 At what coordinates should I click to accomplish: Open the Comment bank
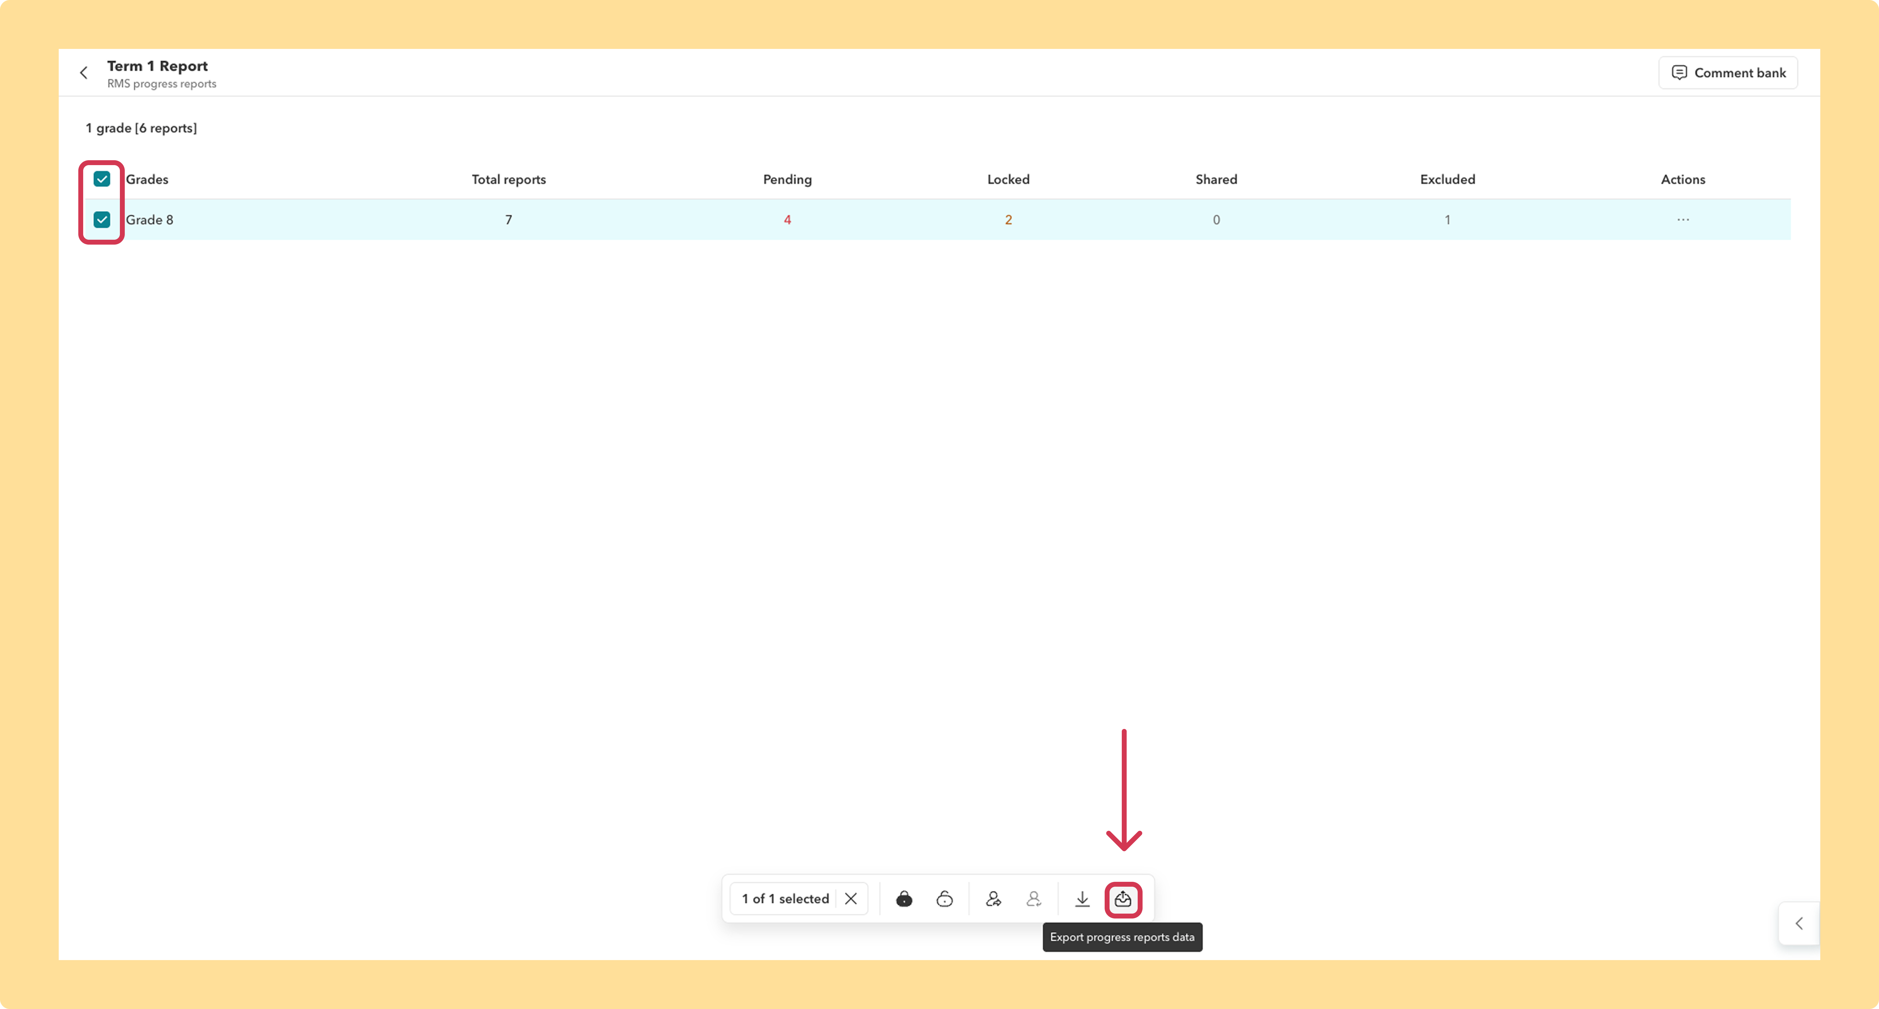(x=1728, y=73)
